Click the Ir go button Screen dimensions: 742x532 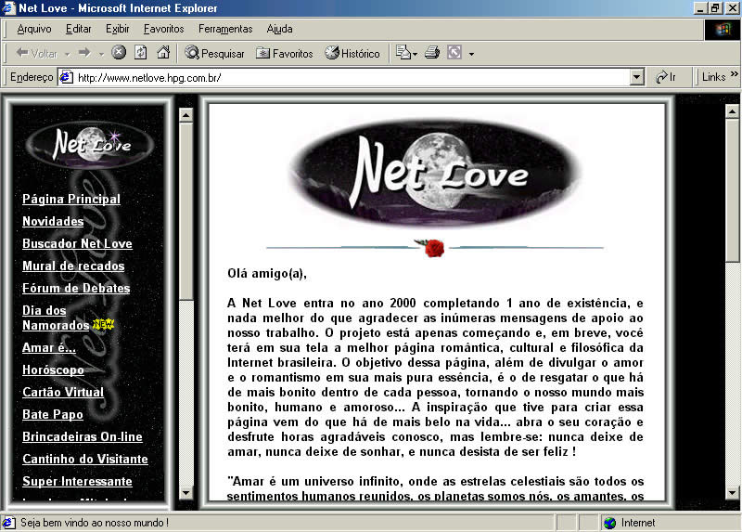[666, 77]
